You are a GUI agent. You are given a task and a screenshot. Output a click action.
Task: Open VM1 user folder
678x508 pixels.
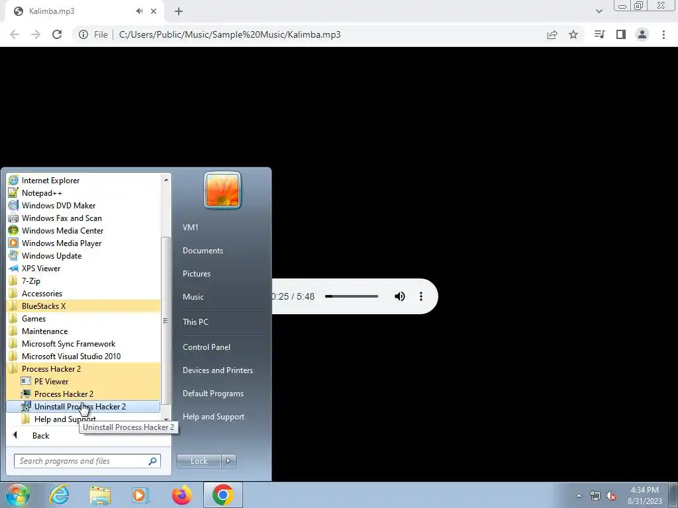191,228
